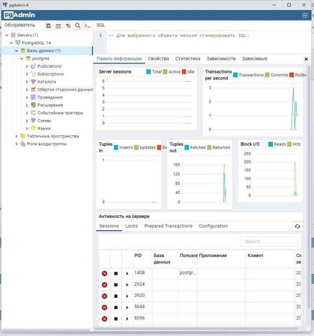
Task: Open the Статистика tab
Action: [188, 59]
